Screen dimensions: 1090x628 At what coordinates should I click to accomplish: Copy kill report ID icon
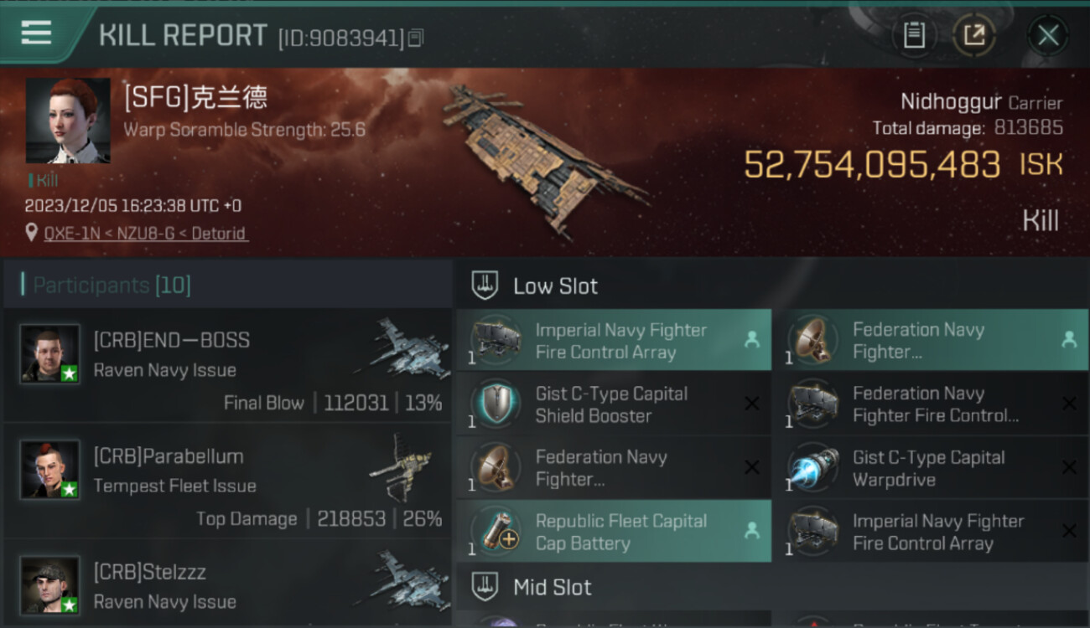click(417, 38)
